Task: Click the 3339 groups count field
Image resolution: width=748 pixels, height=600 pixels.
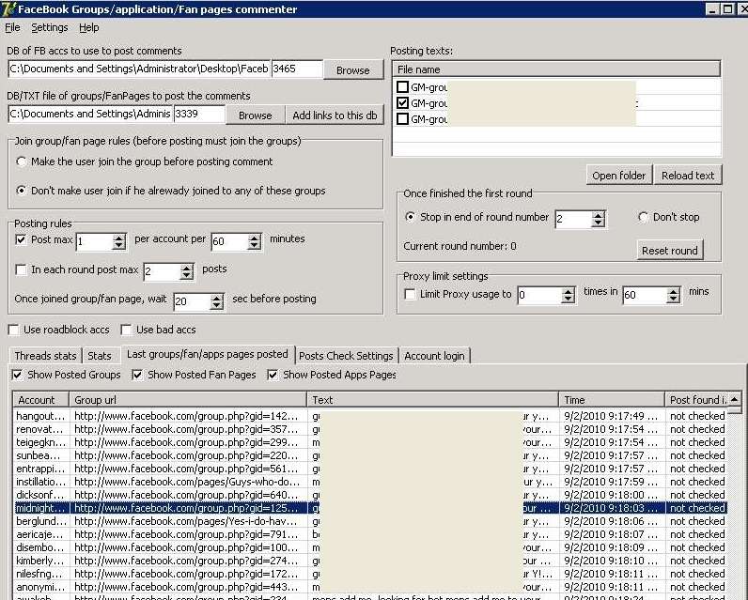Action: pos(199,114)
